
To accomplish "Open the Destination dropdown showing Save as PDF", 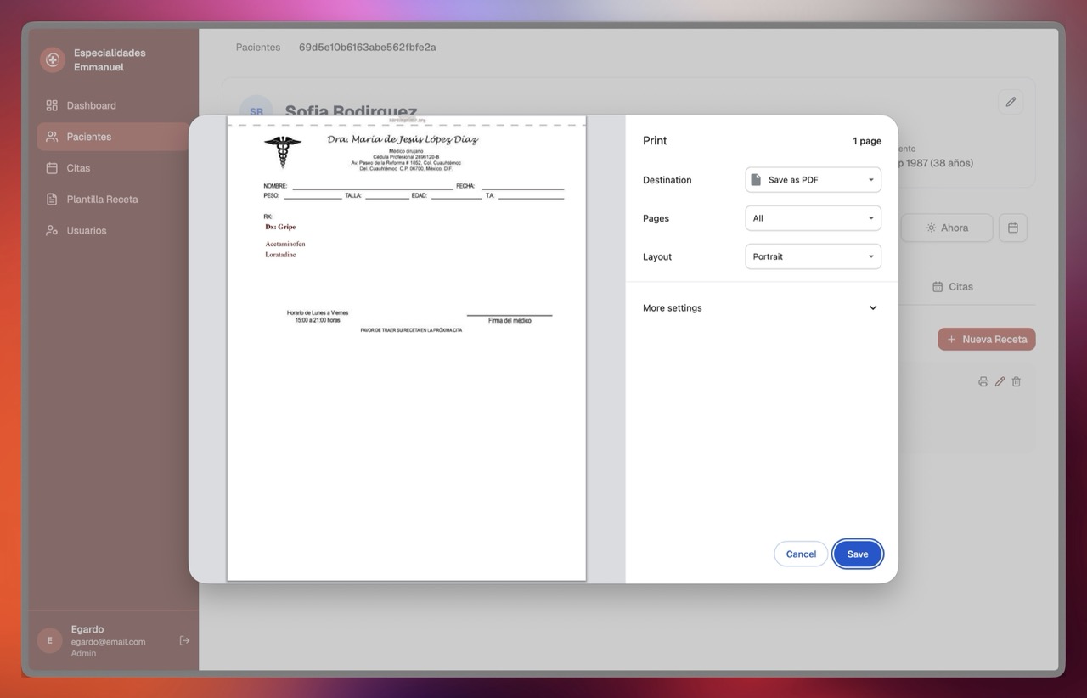I will point(813,180).
